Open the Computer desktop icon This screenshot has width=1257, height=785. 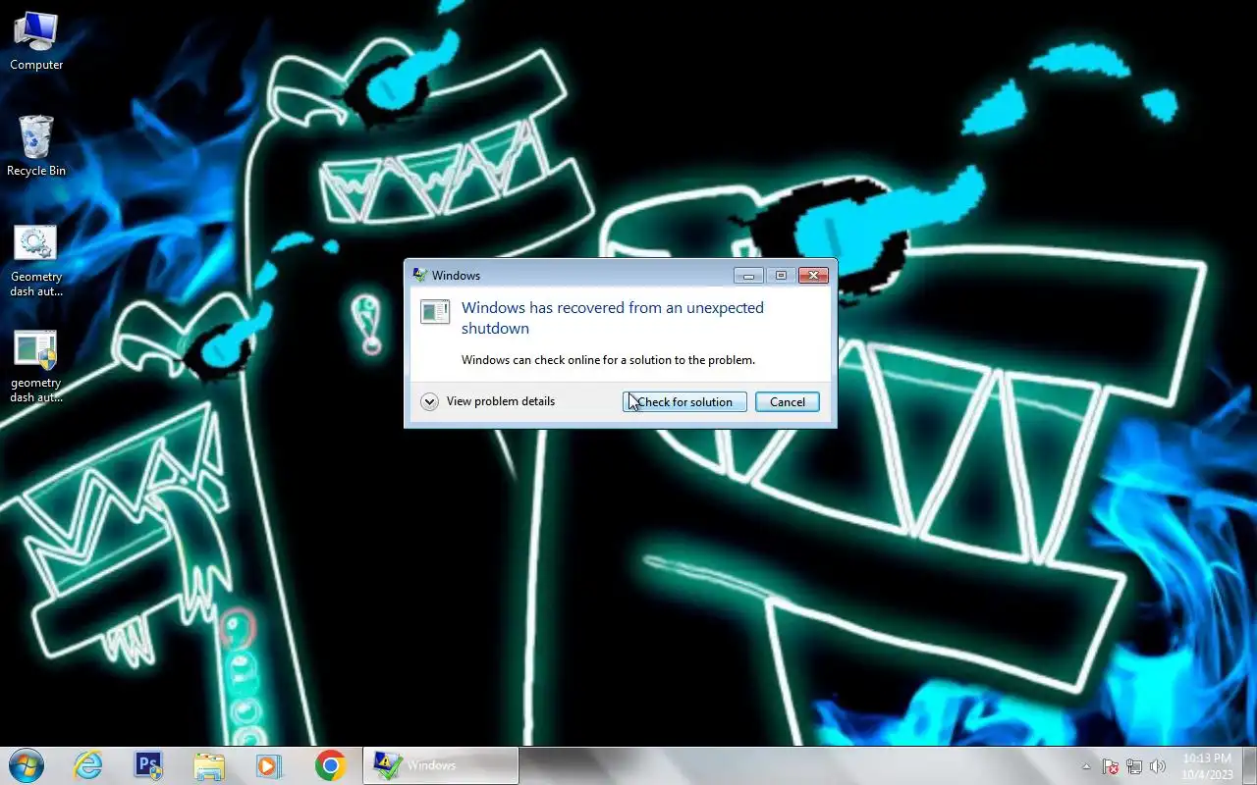(x=36, y=41)
